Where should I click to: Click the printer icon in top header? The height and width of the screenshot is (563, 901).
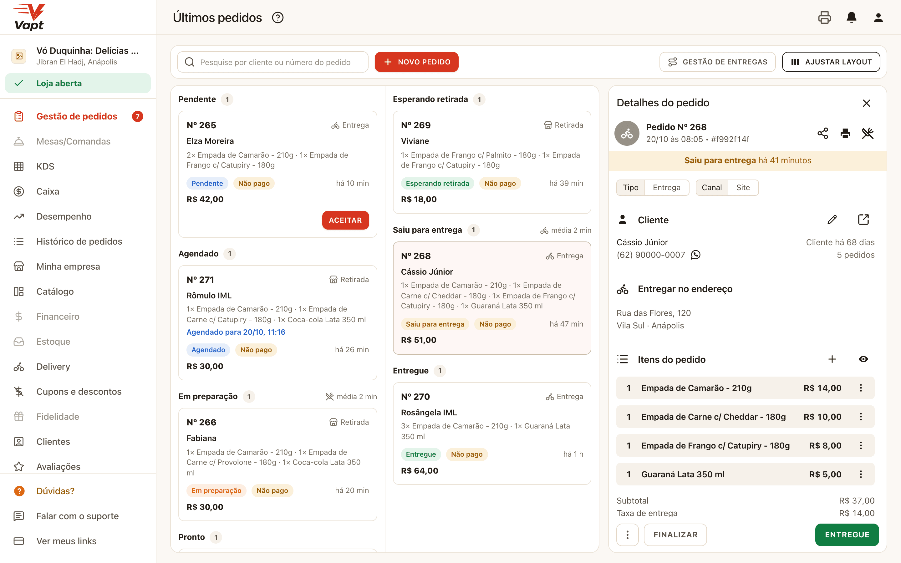click(824, 18)
